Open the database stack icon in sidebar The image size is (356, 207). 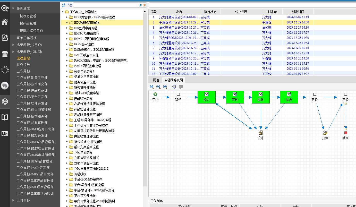5,54
